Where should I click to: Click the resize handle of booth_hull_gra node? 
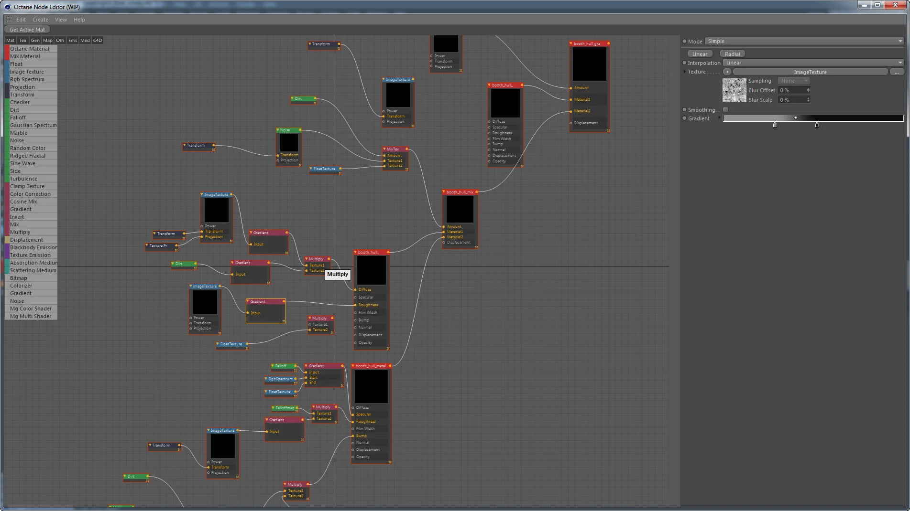click(608, 130)
